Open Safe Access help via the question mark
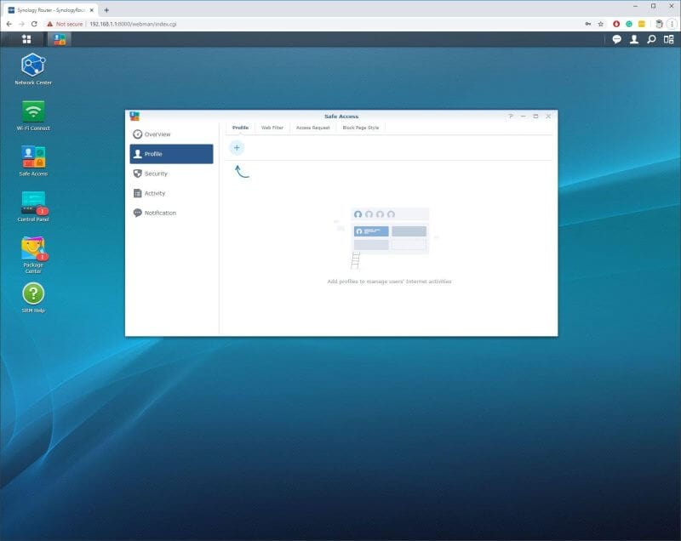This screenshot has width=681, height=541. click(x=510, y=117)
